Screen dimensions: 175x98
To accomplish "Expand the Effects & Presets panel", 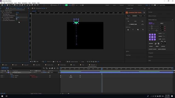I will click(152, 16).
